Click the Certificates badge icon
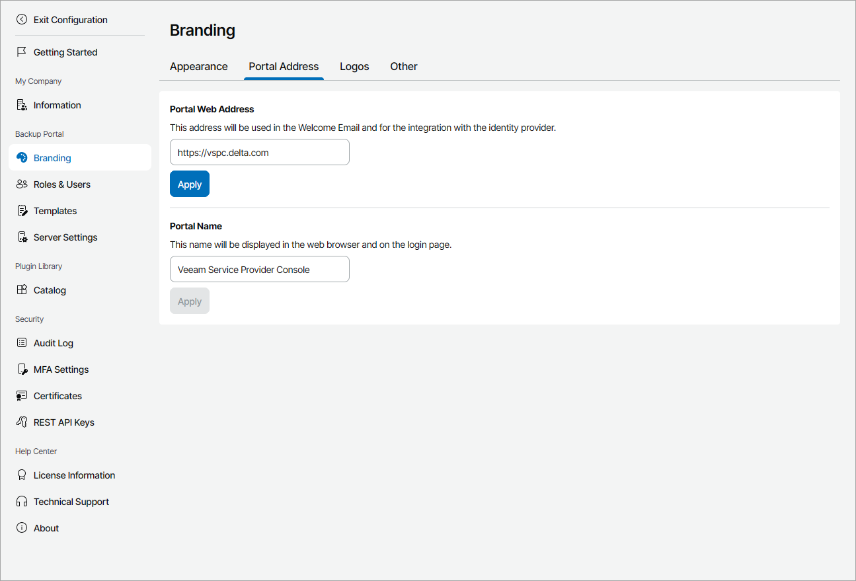The width and height of the screenshot is (856, 581). 22,395
